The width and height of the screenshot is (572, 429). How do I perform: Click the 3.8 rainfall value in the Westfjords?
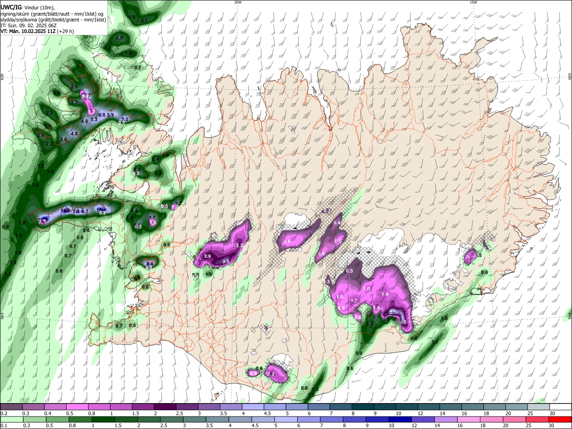coord(63,139)
